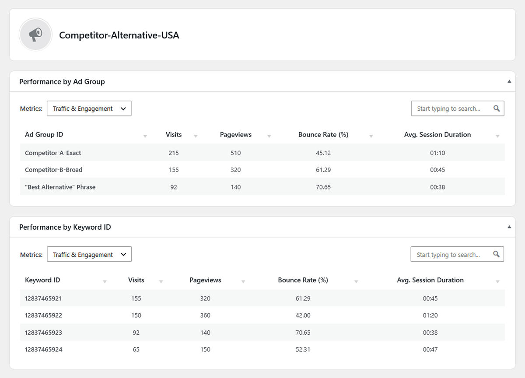Select the Competitor-B-Broad ad group row
Viewport: 525px width, 378px height.
click(262, 170)
